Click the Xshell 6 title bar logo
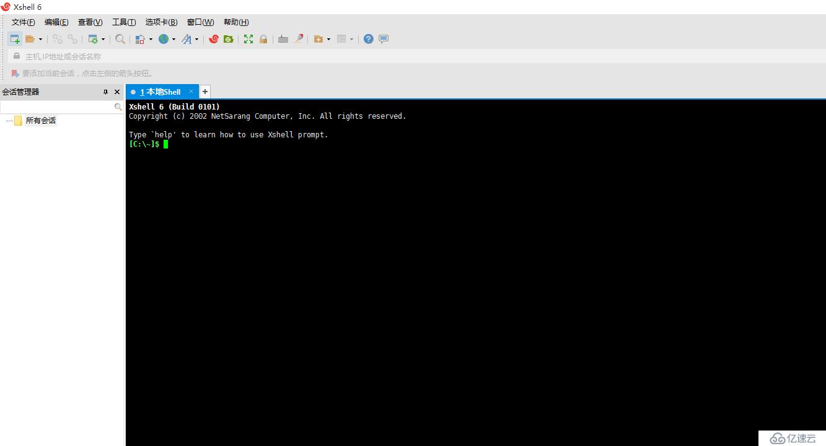Viewport: 826px width, 446px height. (6, 7)
